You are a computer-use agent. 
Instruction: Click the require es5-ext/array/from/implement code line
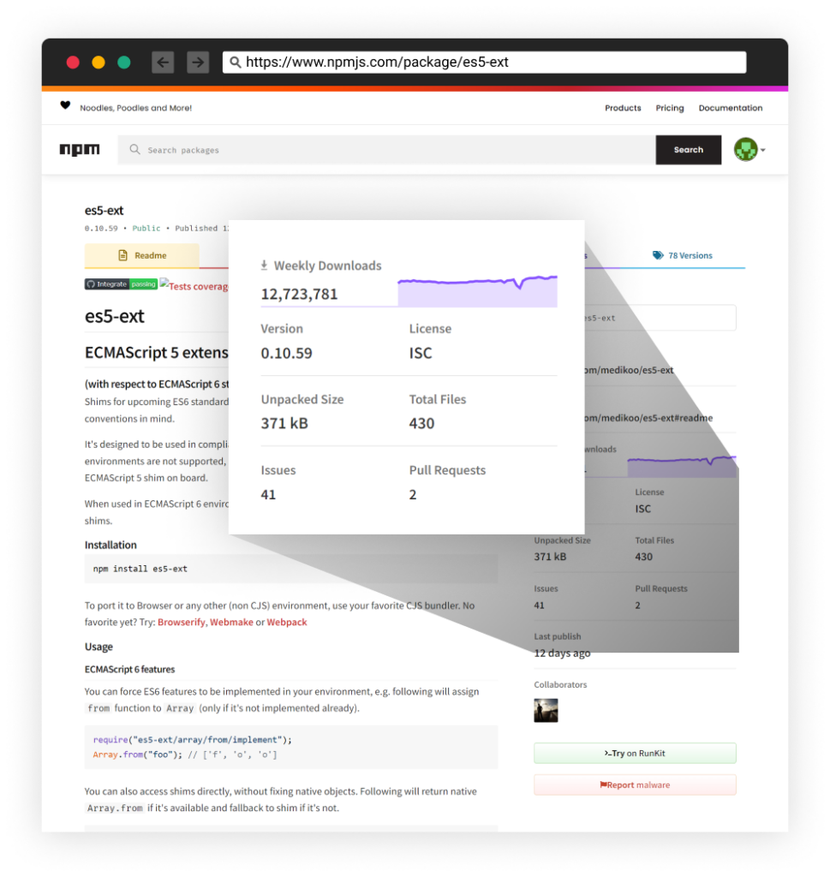[193, 739]
